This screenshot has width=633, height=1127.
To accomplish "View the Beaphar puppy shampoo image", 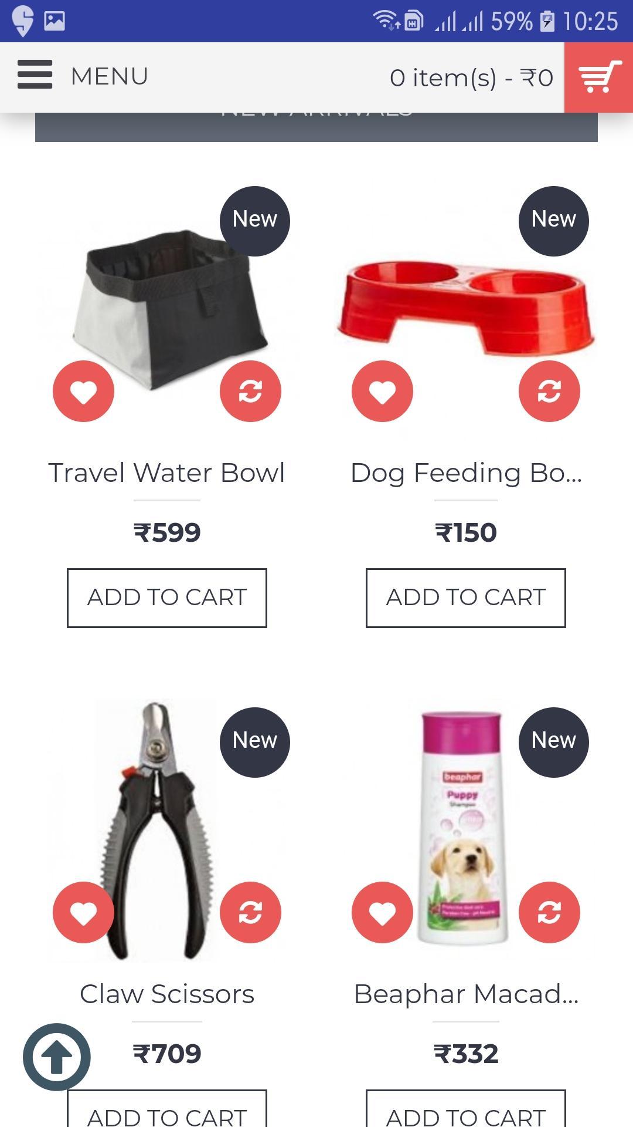I will click(464, 829).
